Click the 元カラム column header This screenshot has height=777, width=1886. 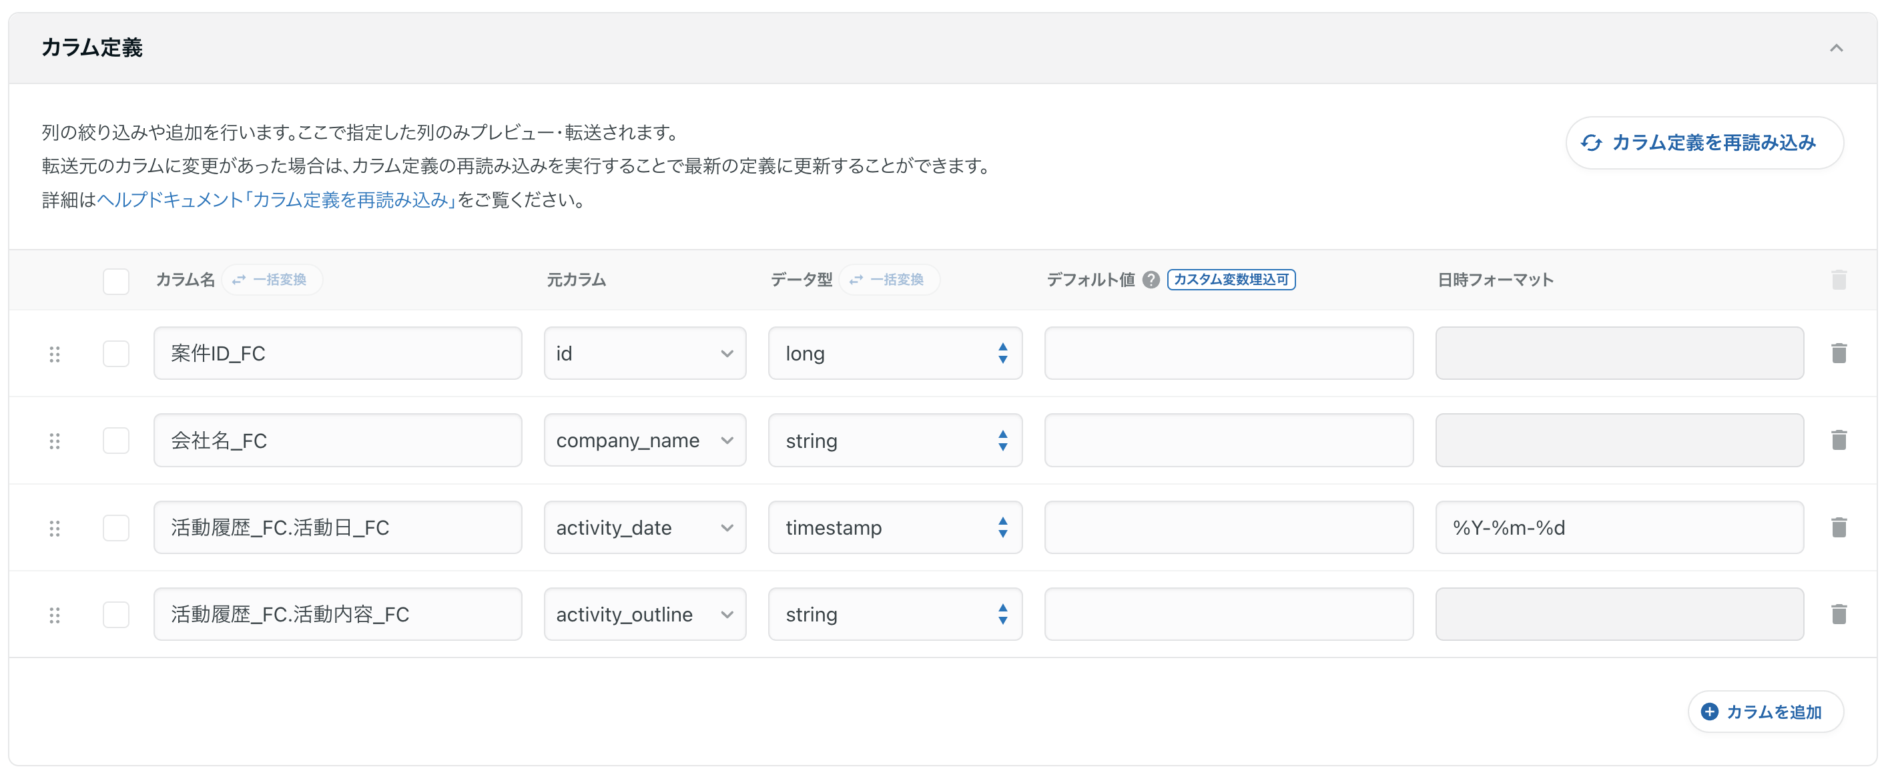click(576, 280)
